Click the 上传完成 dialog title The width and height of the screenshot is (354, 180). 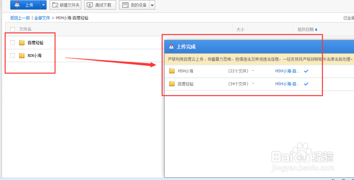point(186,47)
